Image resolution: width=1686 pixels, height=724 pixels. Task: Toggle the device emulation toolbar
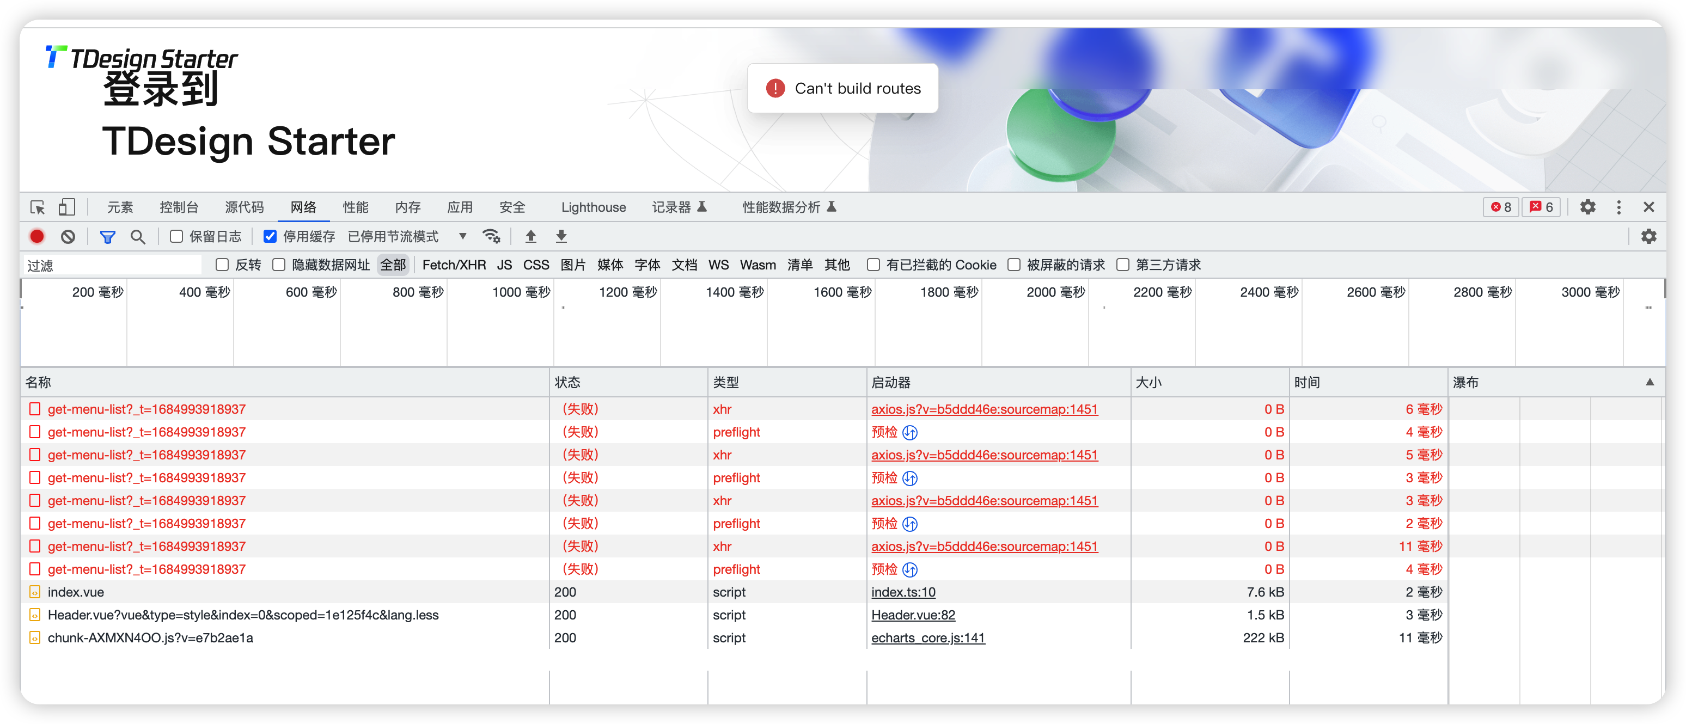(66, 207)
